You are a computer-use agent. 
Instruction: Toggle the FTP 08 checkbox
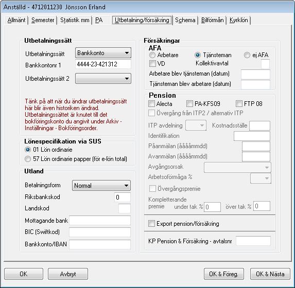239,103
